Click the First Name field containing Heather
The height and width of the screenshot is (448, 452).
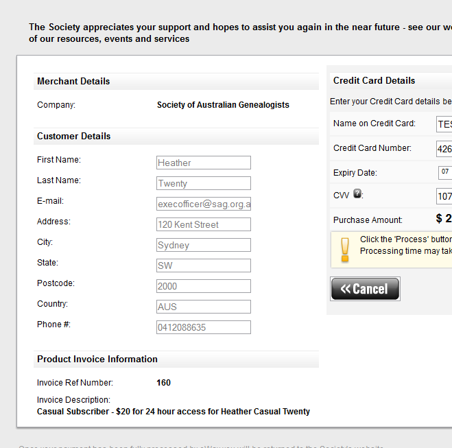pos(204,163)
